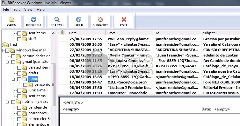Click the BitRecover app icon in title bar
240x126 pixels.
tap(4, 3)
